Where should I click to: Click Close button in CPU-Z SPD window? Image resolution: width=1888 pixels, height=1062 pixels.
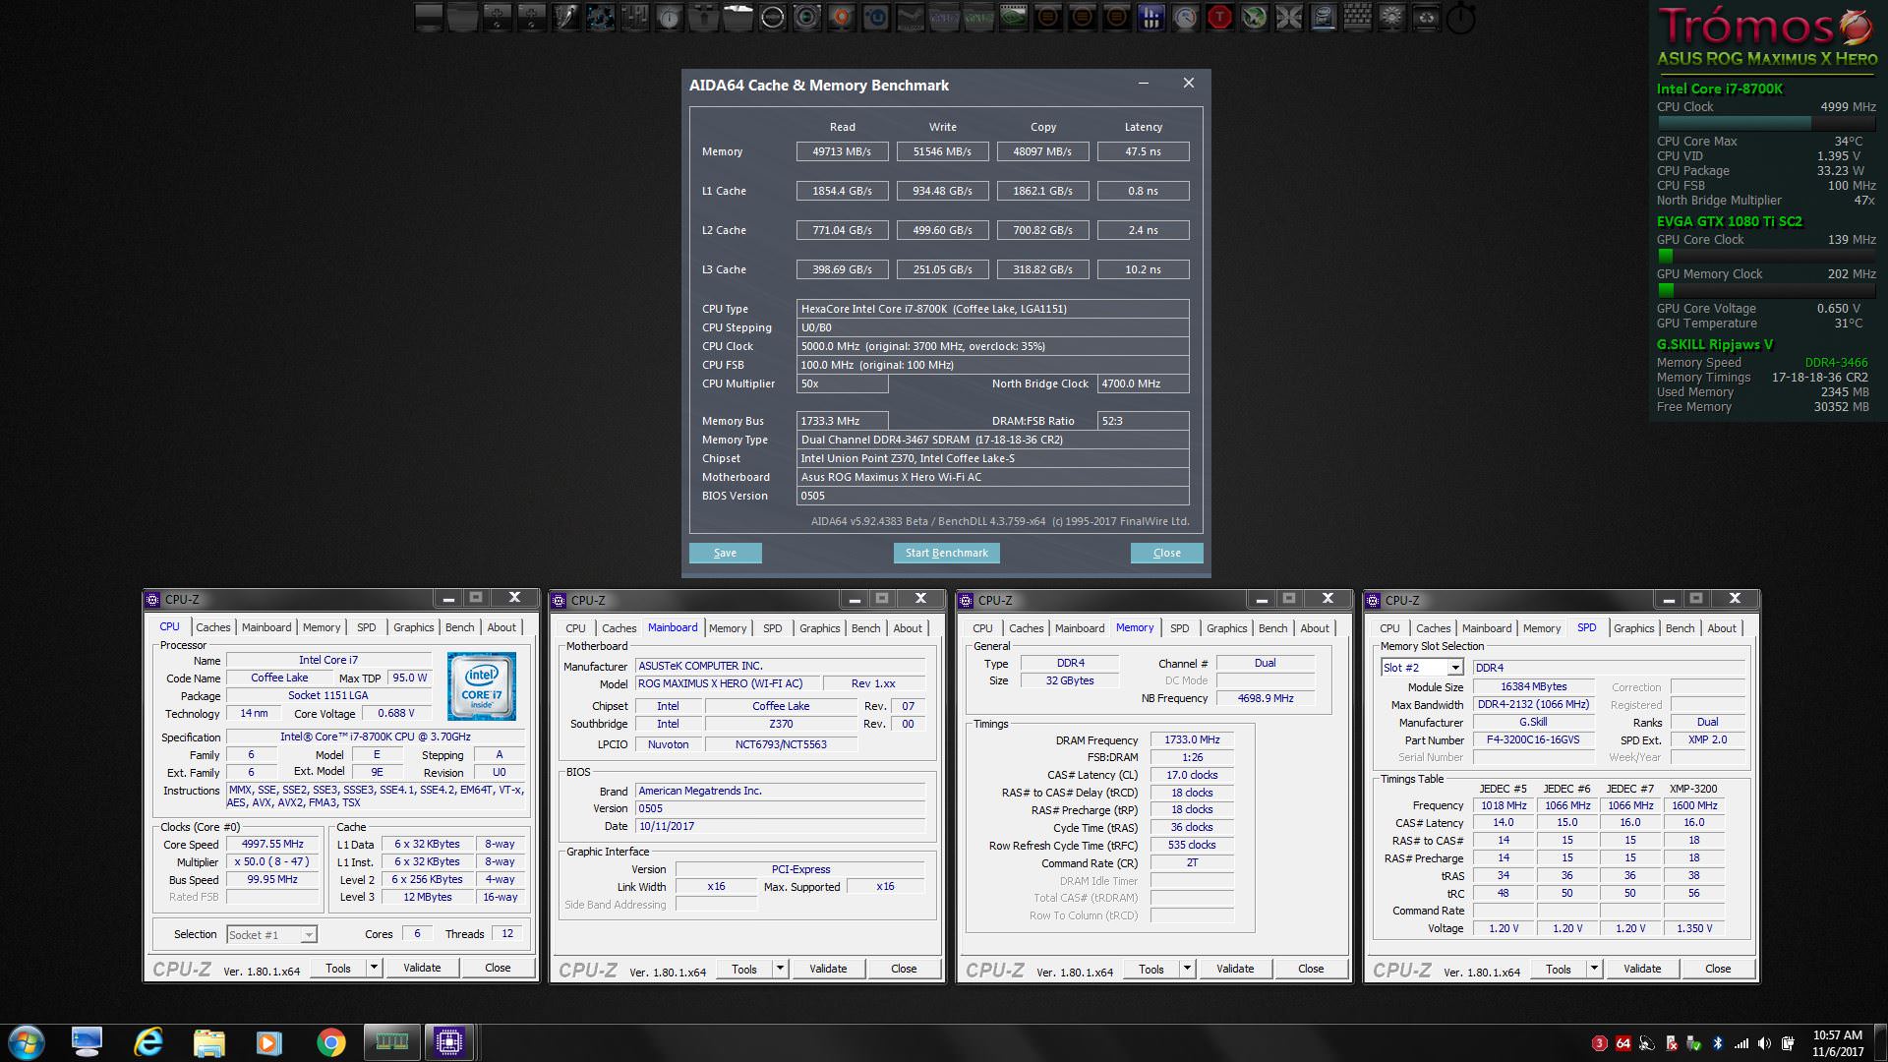tap(1717, 969)
